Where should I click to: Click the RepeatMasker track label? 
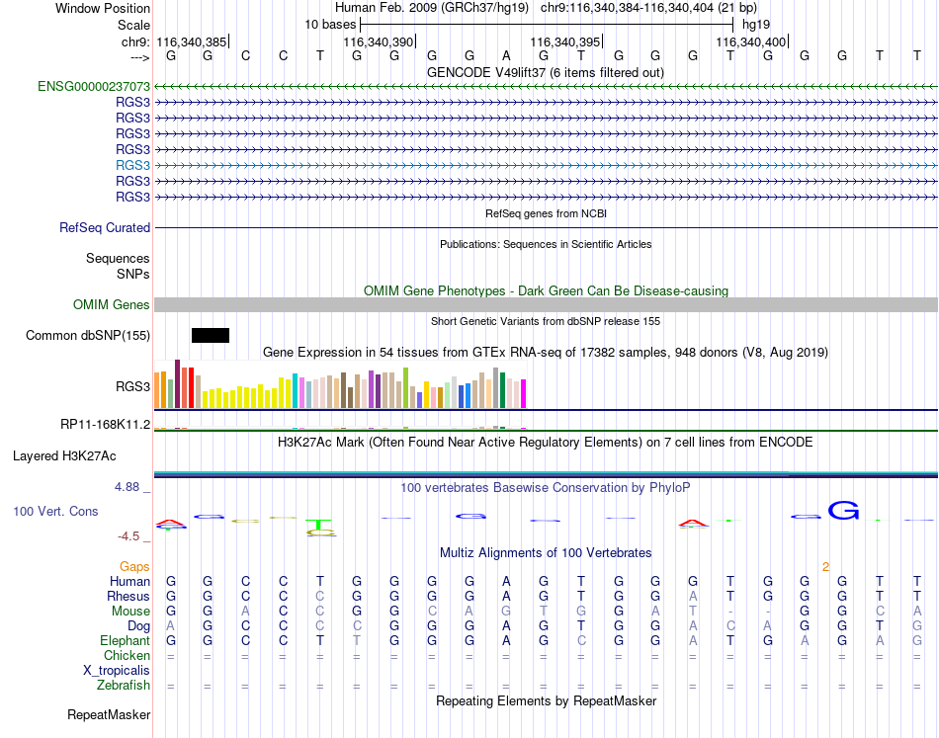[x=109, y=714]
